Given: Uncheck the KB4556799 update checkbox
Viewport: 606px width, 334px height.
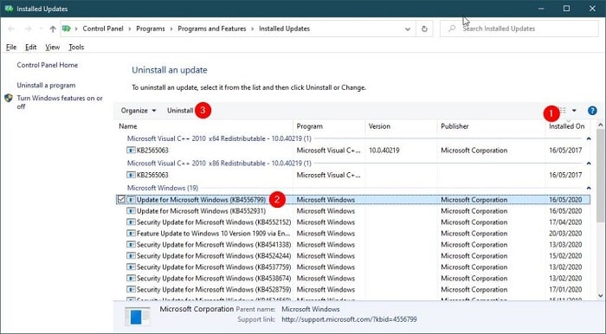Looking at the screenshot, I should [x=121, y=199].
